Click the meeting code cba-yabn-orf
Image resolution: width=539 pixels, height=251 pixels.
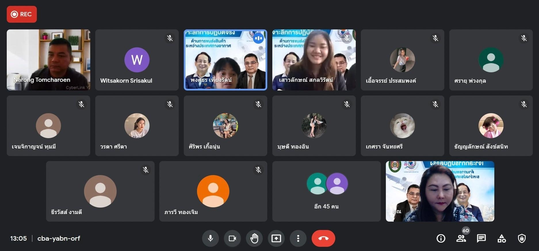tap(59, 238)
